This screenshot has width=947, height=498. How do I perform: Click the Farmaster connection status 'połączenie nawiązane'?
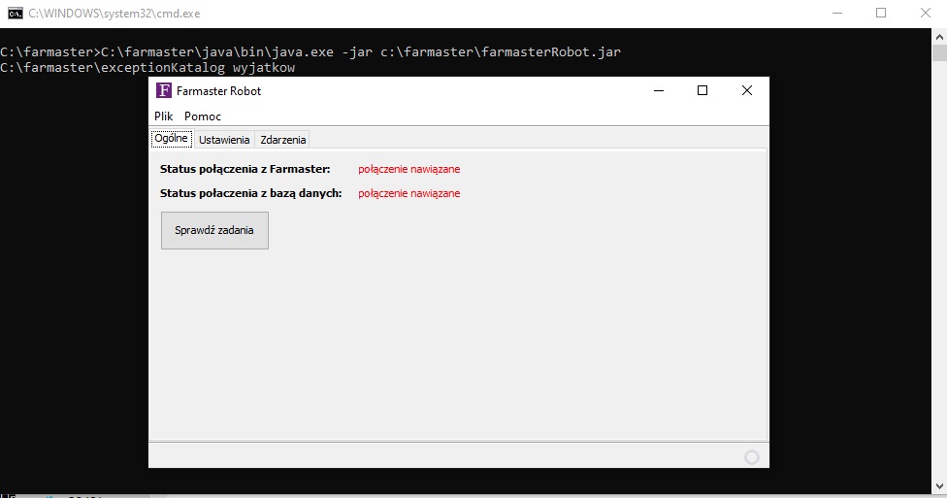click(x=408, y=169)
